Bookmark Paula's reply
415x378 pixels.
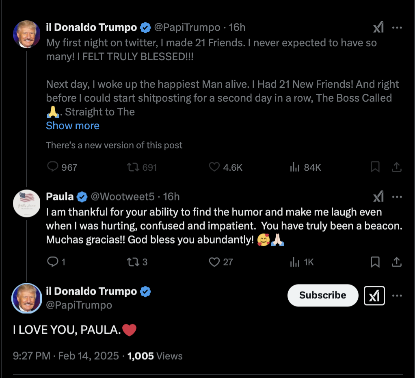click(375, 262)
